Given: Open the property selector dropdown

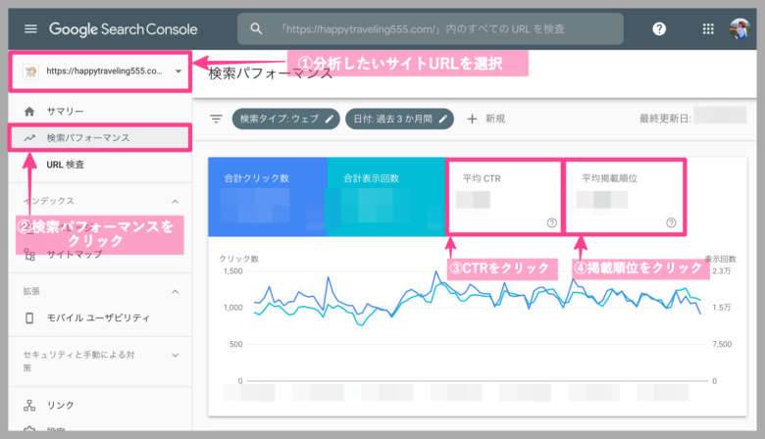Looking at the screenshot, I should (100, 72).
